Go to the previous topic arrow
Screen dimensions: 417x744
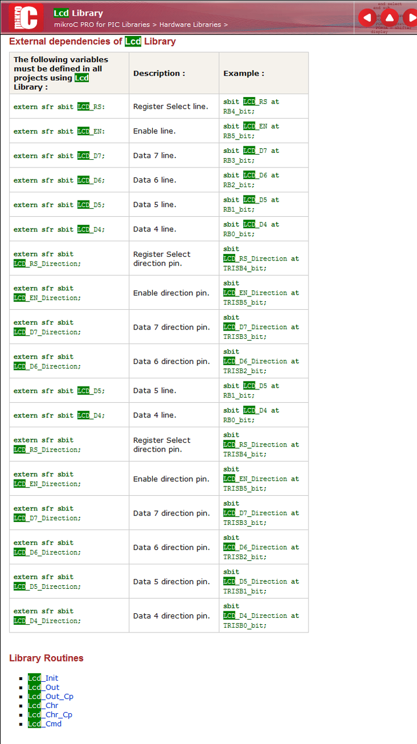[x=367, y=17]
